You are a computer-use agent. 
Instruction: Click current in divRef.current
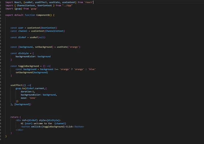point(39,88)
